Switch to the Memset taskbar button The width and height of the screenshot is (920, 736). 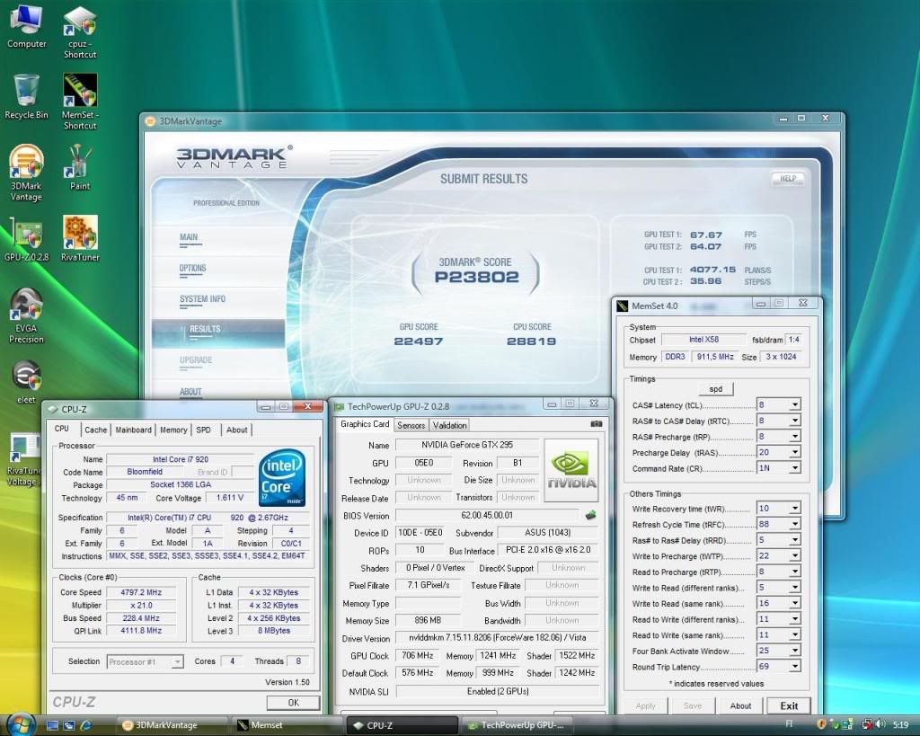(x=287, y=725)
